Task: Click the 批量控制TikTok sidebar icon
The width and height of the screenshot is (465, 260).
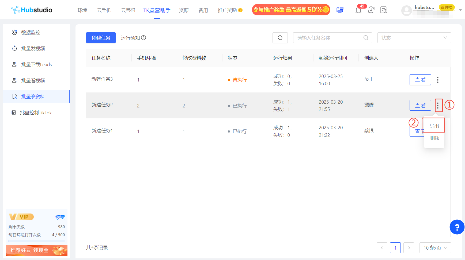Action: pos(14,112)
